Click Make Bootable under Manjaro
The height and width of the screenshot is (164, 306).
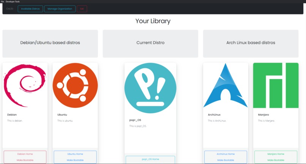pyautogui.click(x=276, y=160)
